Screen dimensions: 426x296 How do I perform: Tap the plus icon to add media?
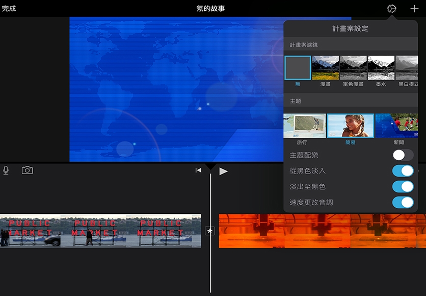tap(414, 9)
